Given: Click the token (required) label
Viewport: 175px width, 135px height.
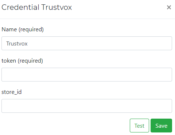Looking at the screenshot, I should click(x=22, y=61).
